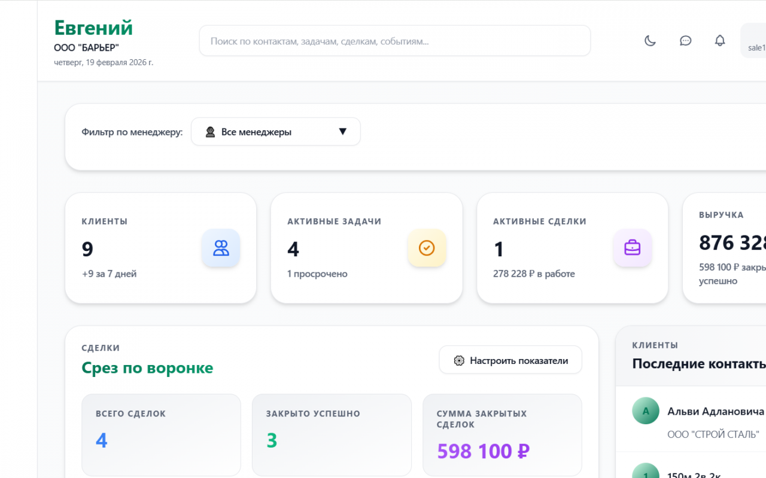
Task: Click the 598 100 ₽ closed deals amount
Action: click(x=484, y=451)
